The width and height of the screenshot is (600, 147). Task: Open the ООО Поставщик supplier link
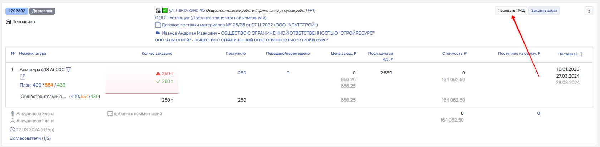point(211,18)
